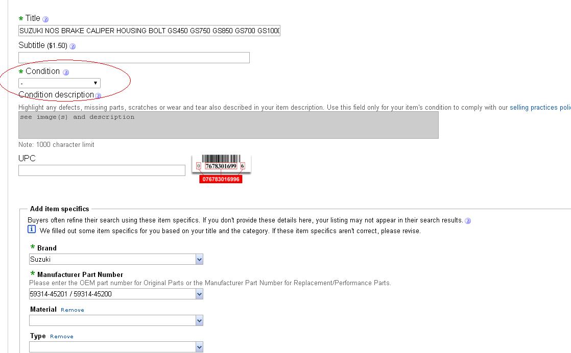
Task: Expand the Brand combo box arrow
Action: 199,260
